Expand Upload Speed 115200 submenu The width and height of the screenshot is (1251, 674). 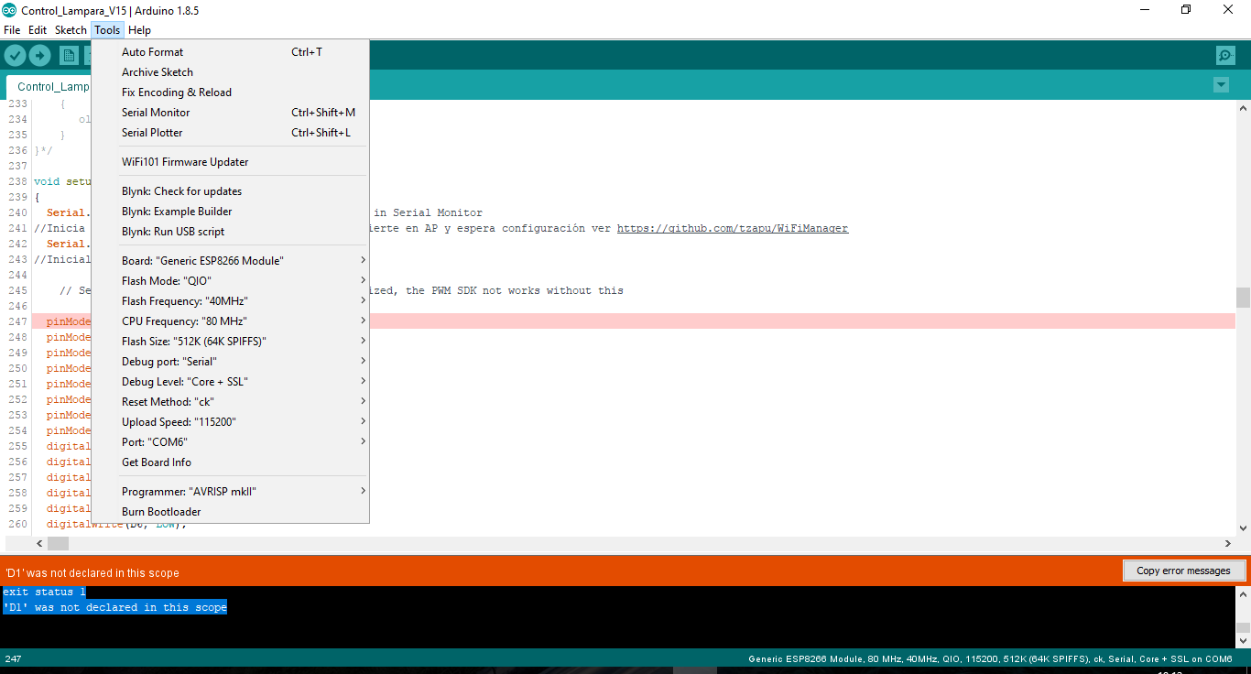coord(230,422)
